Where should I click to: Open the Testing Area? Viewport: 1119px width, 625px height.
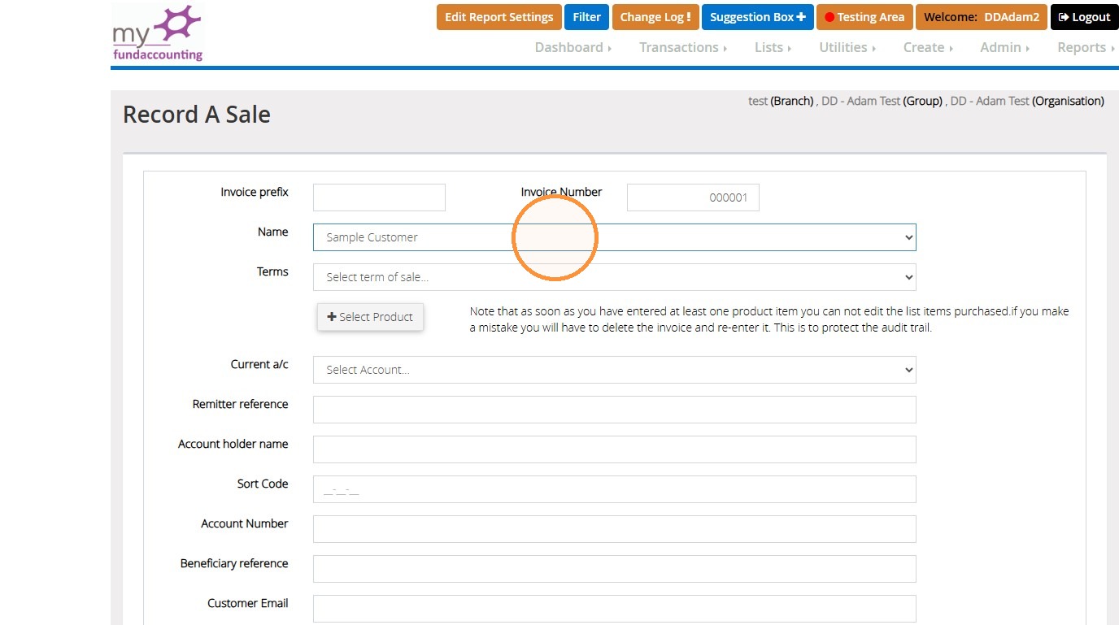coord(864,17)
